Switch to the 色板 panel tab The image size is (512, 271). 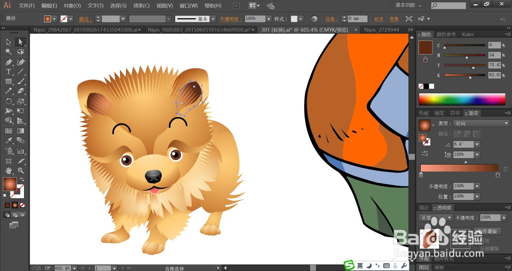[x=424, y=113]
